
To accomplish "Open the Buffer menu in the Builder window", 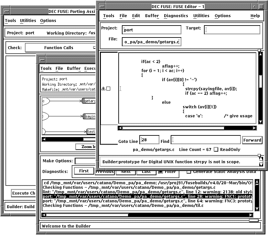I will [74, 69].
